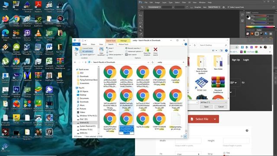Open the Image menu in Photoshop

click(157, 3)
